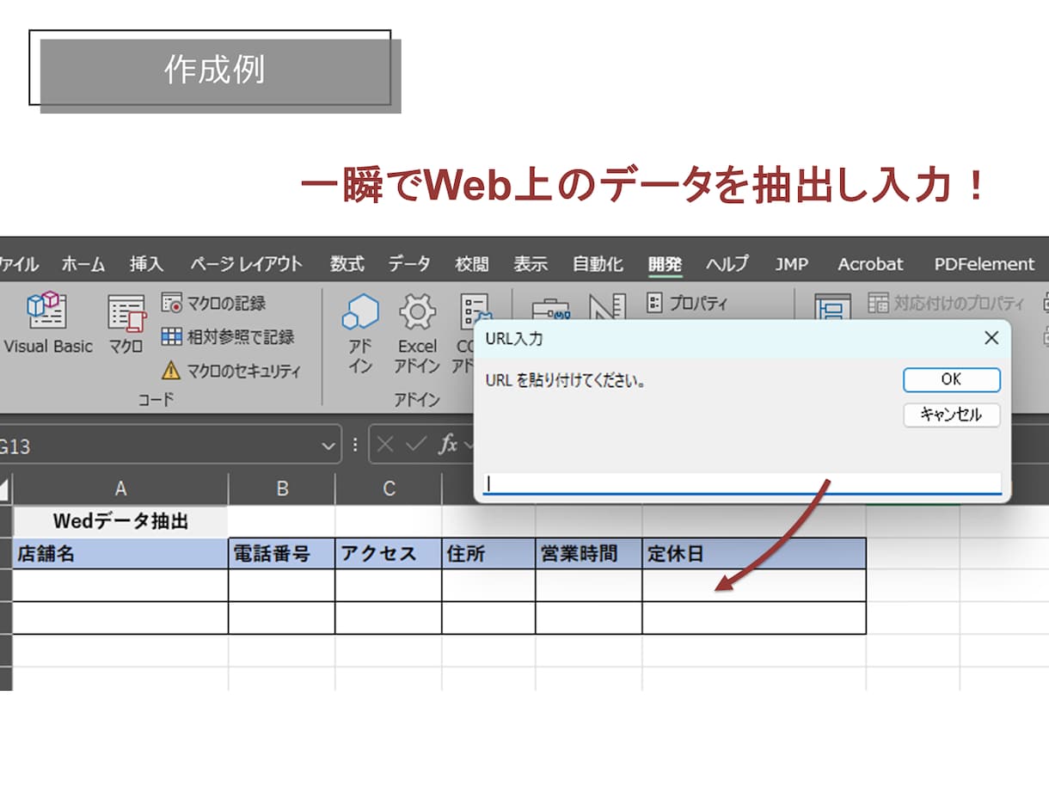1049x787 pixels.
Task: Select the 電話番号 header cell
Action: 282,554
